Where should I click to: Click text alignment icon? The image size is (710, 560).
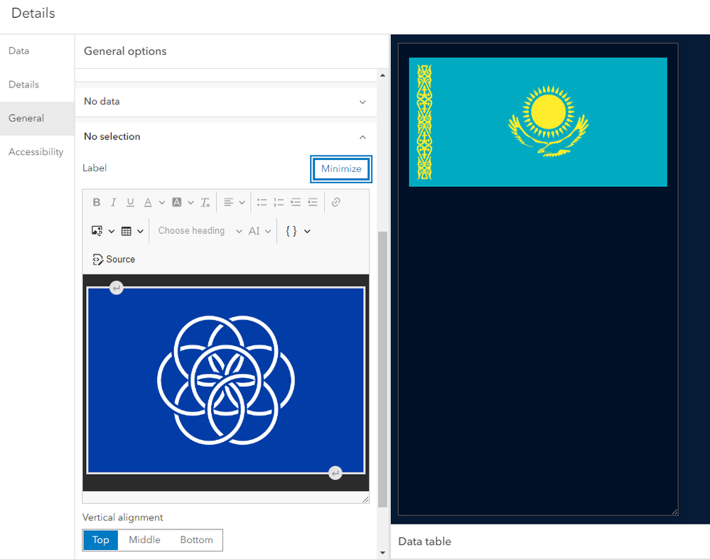coord(228,203)
